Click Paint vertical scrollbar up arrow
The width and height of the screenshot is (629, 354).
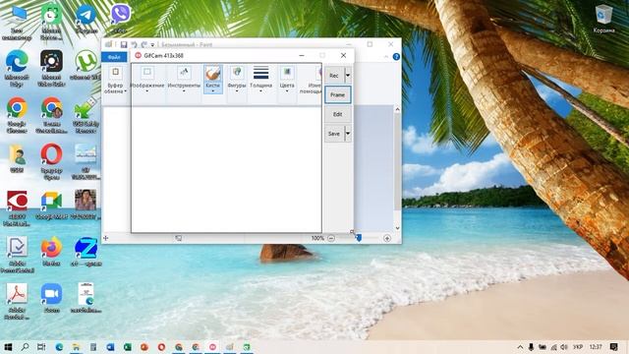coord(397,109)
